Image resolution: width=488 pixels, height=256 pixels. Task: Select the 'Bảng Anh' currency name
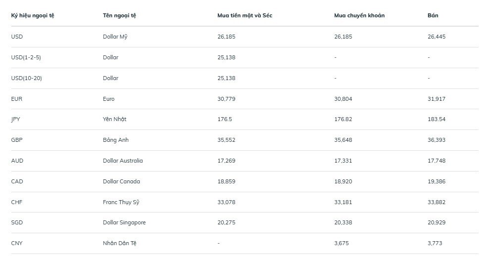pyautogui.click(x=115, y=140)
